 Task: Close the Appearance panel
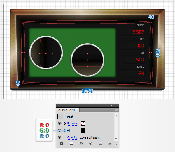[117, 105]
